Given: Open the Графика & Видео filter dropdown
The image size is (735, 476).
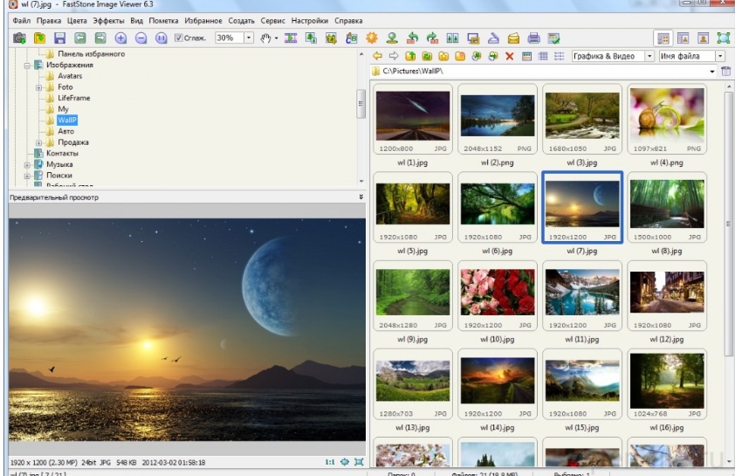Looking at the screenshot, I should [x=649, y=56].
